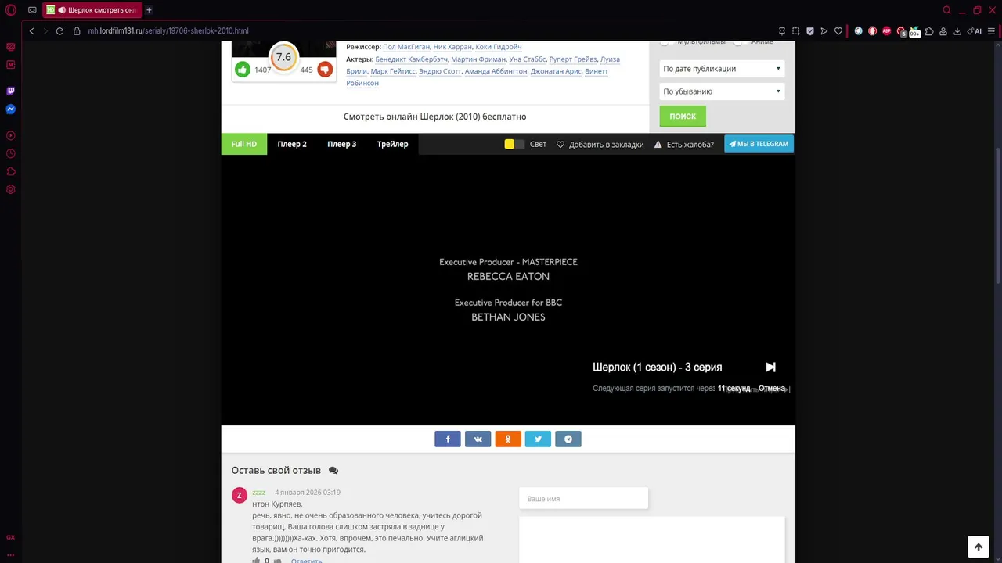Open actor link Бенедикт Камбербэтч
This screenshot has height=563, width=1002.
point(412,59)
